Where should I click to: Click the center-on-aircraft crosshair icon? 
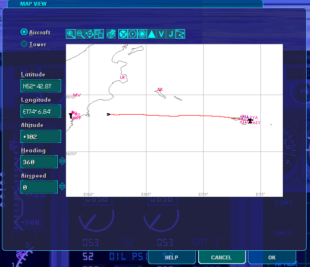[90, 34]
